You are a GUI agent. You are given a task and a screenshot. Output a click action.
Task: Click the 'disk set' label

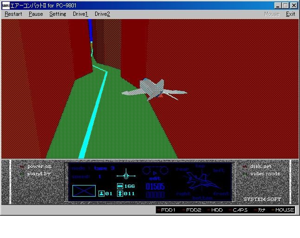coord(261,166)
